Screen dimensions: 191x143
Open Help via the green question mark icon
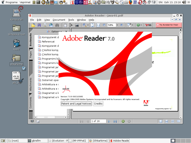coord(138,25)
